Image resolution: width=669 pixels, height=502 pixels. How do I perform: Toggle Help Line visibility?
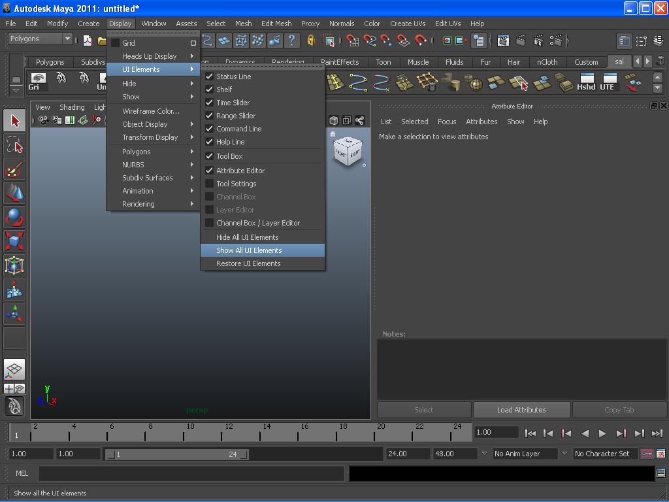click(210, 142)
